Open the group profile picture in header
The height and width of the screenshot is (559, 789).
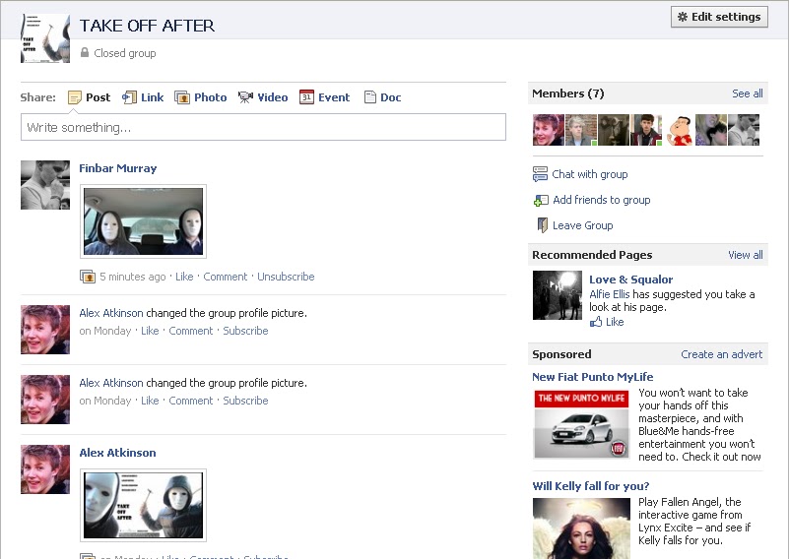[x=45, y=38]
